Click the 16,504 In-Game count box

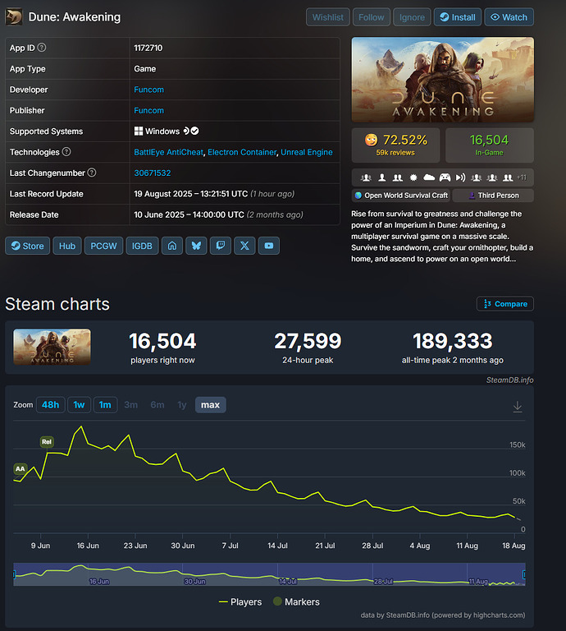tap(489, 145)
